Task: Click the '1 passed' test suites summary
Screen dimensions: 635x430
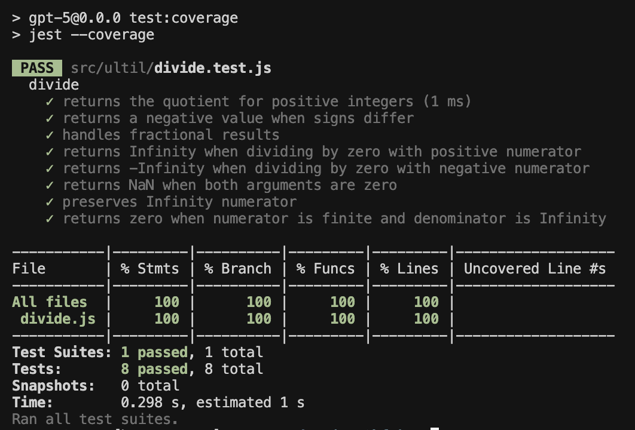Action: (x=158, y=352)
